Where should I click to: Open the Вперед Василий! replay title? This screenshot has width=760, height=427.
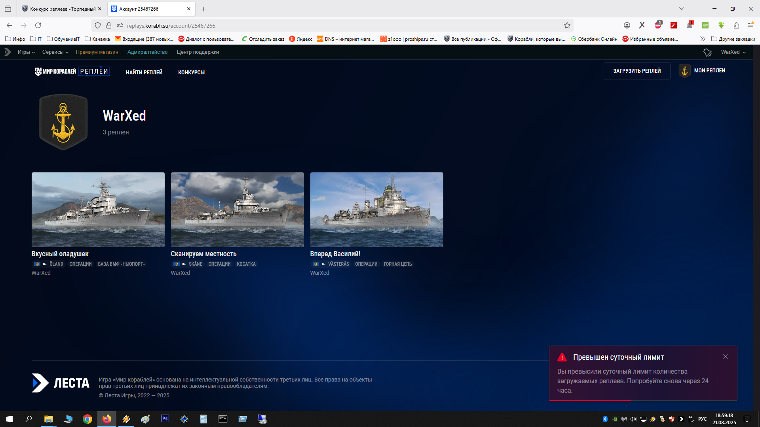click(x=335, y=254)
